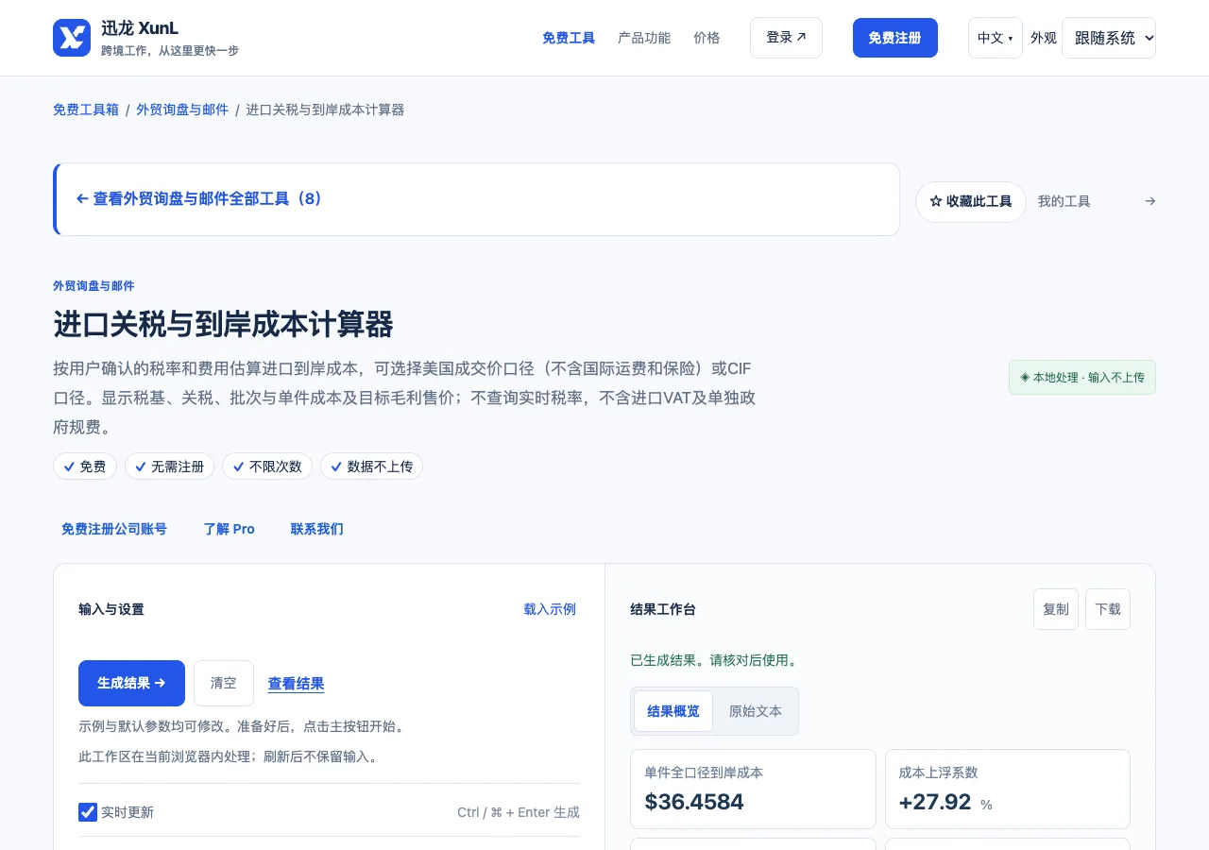Click the 数据不上传 tag
The image size is (1209, 850).
point(371,467)
